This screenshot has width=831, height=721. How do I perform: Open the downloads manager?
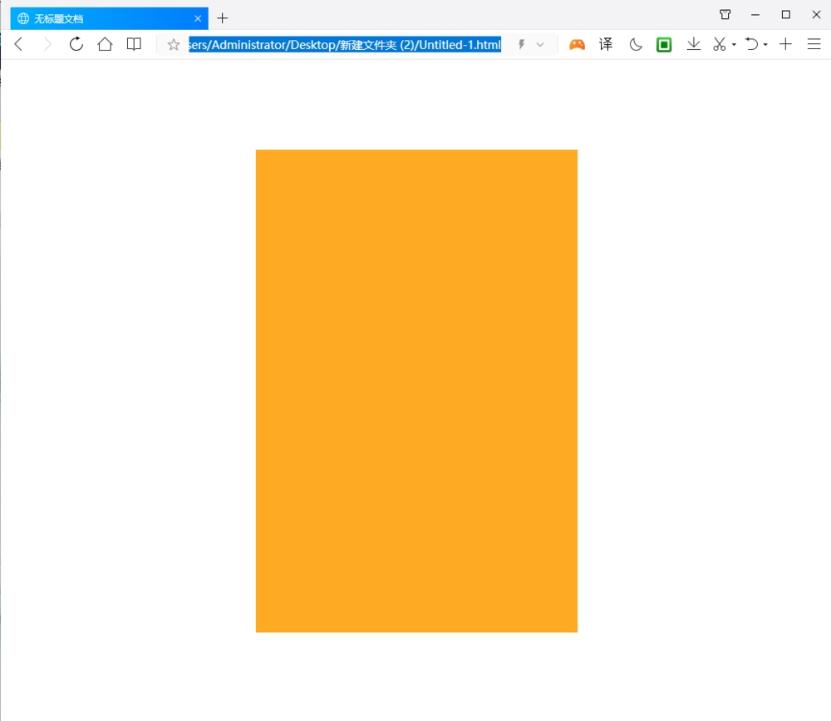(693, 44)
